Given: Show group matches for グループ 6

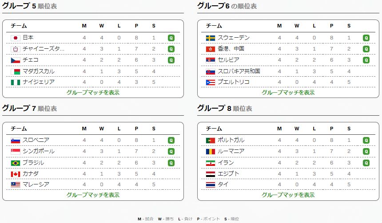Looking at the screenshot, I should click(x=288, y=93).
